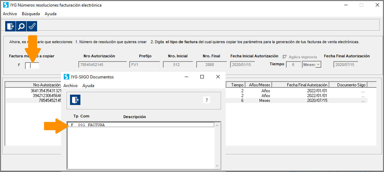
Task: Minimize the IYG-SIIGO Documentos dialog
Action: pos(186,77)
